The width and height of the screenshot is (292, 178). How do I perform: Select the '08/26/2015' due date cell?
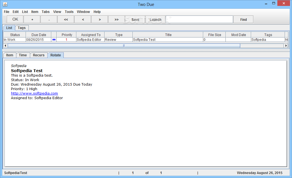click(39, 40)
